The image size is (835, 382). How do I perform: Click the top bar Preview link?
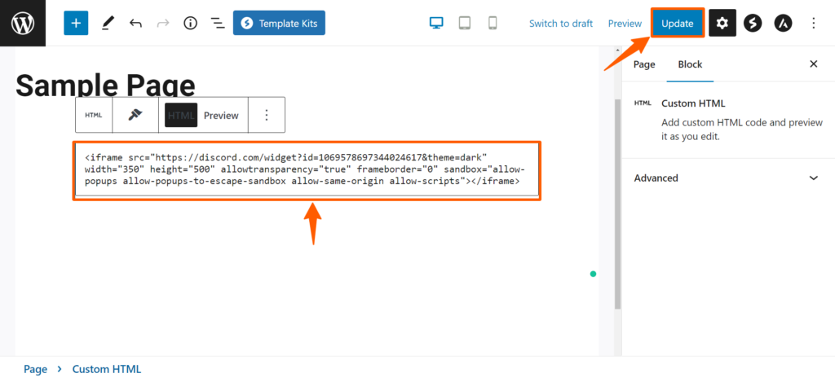[625, 24]
